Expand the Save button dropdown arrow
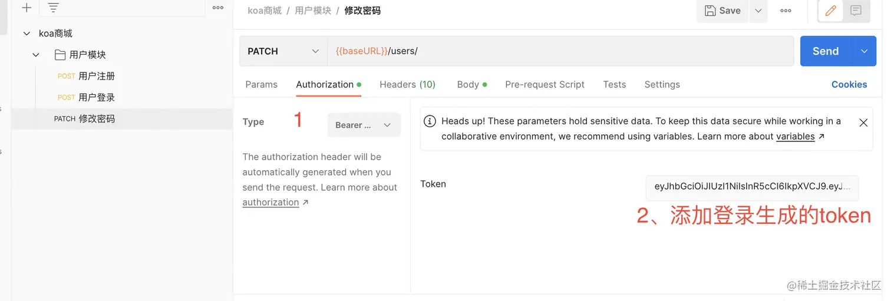 point(758,11)
